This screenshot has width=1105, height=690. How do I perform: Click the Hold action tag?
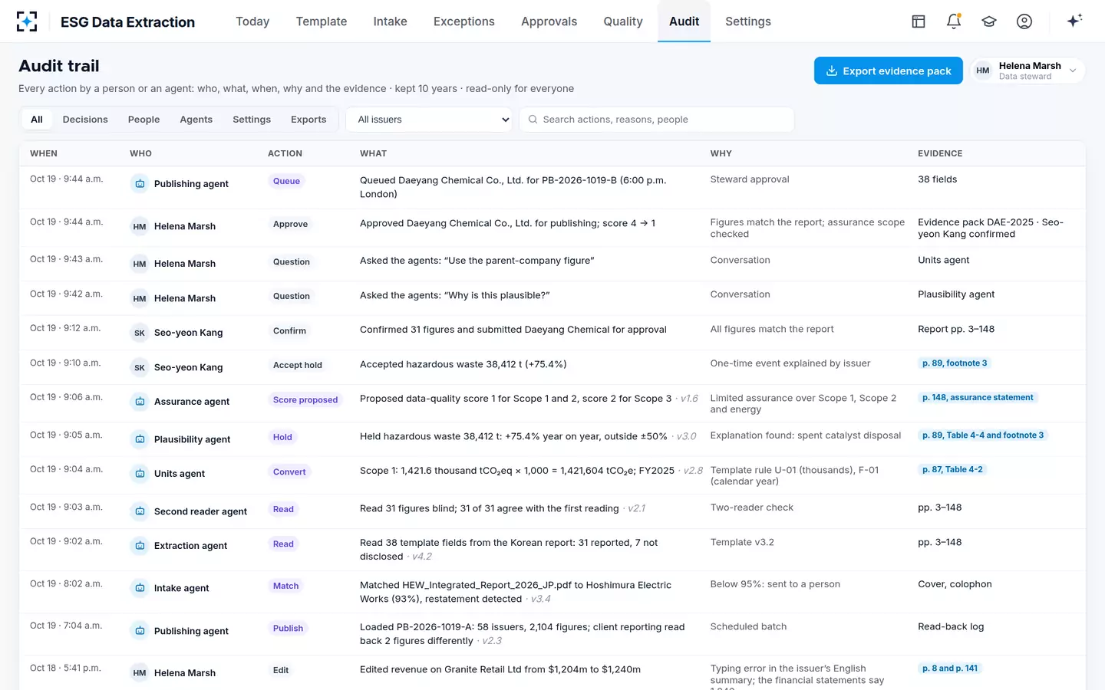(282, 438)
